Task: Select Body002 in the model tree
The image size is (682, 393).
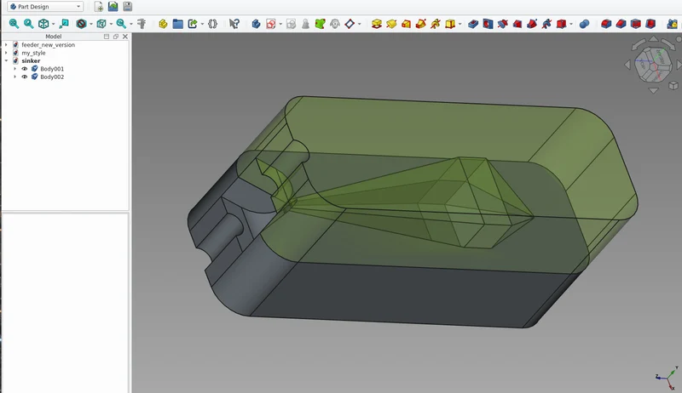Action: click(52, 77)
